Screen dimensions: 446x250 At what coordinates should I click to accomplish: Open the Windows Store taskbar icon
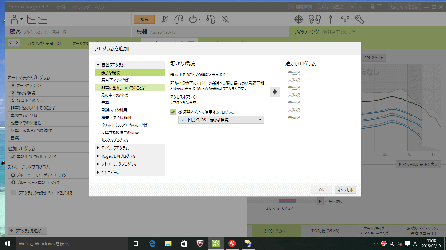[184, 243]
